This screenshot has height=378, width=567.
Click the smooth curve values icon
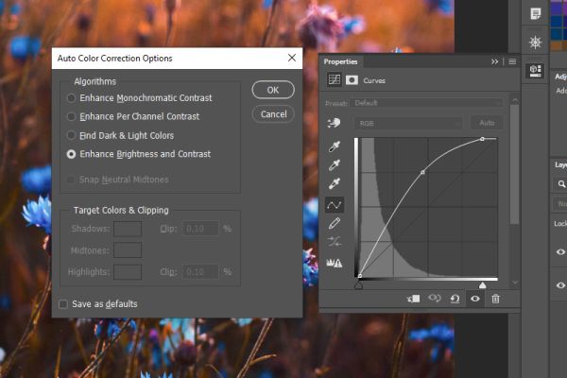[x=335, y=241]
